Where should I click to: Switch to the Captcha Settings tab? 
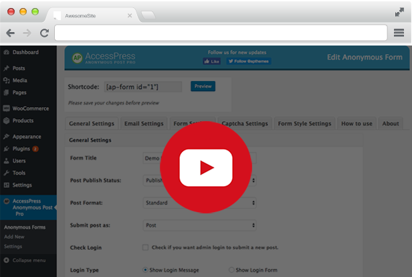[245, 124]
